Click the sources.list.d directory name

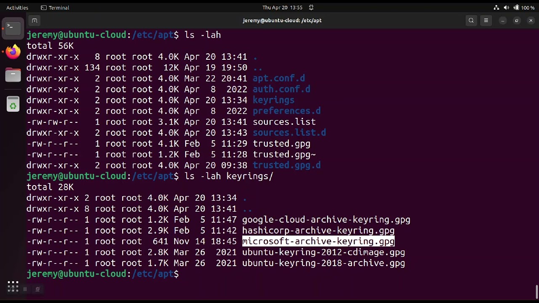tap(289, 133)
